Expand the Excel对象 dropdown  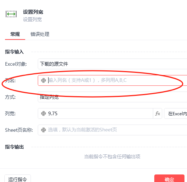tap(113, 64)
